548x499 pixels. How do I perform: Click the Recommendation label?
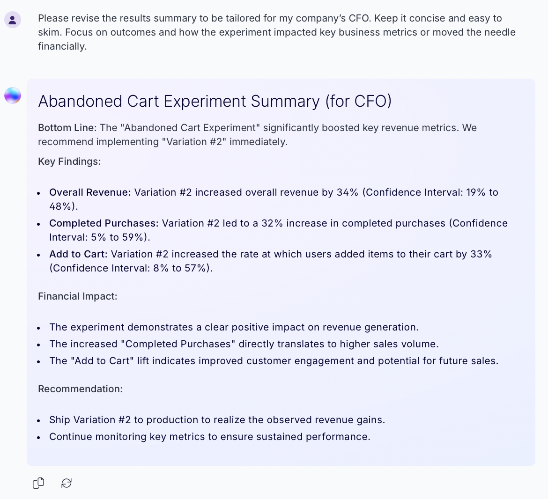pyautogui.click(x=80, y=389)
